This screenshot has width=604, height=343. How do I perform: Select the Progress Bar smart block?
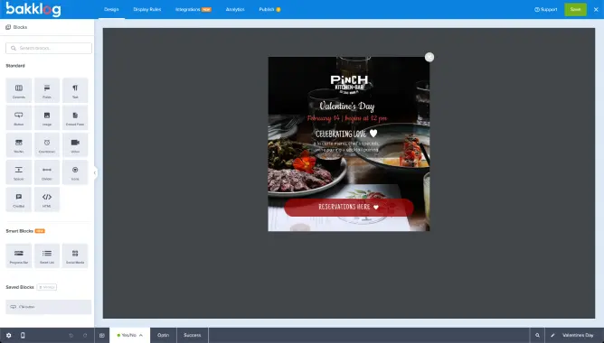pyautogui.click(x=18, y=255)
